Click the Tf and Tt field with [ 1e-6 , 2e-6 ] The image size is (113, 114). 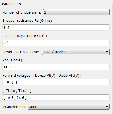pyautogui.click(x=56, y=98)
